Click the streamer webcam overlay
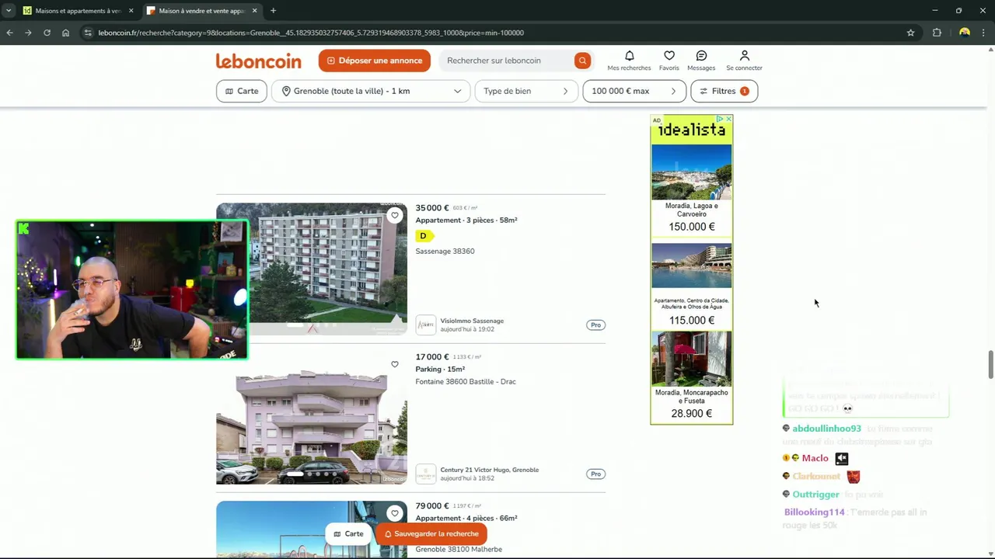This screenshot has width=995, height=559. pos(132,290)
